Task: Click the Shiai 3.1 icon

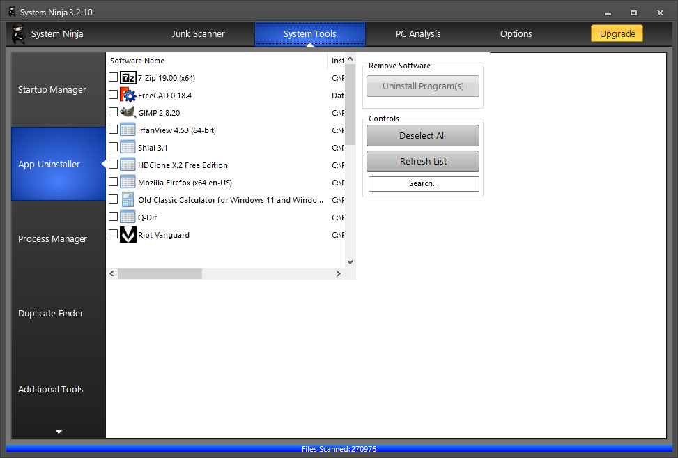Action: coord(128,148)
